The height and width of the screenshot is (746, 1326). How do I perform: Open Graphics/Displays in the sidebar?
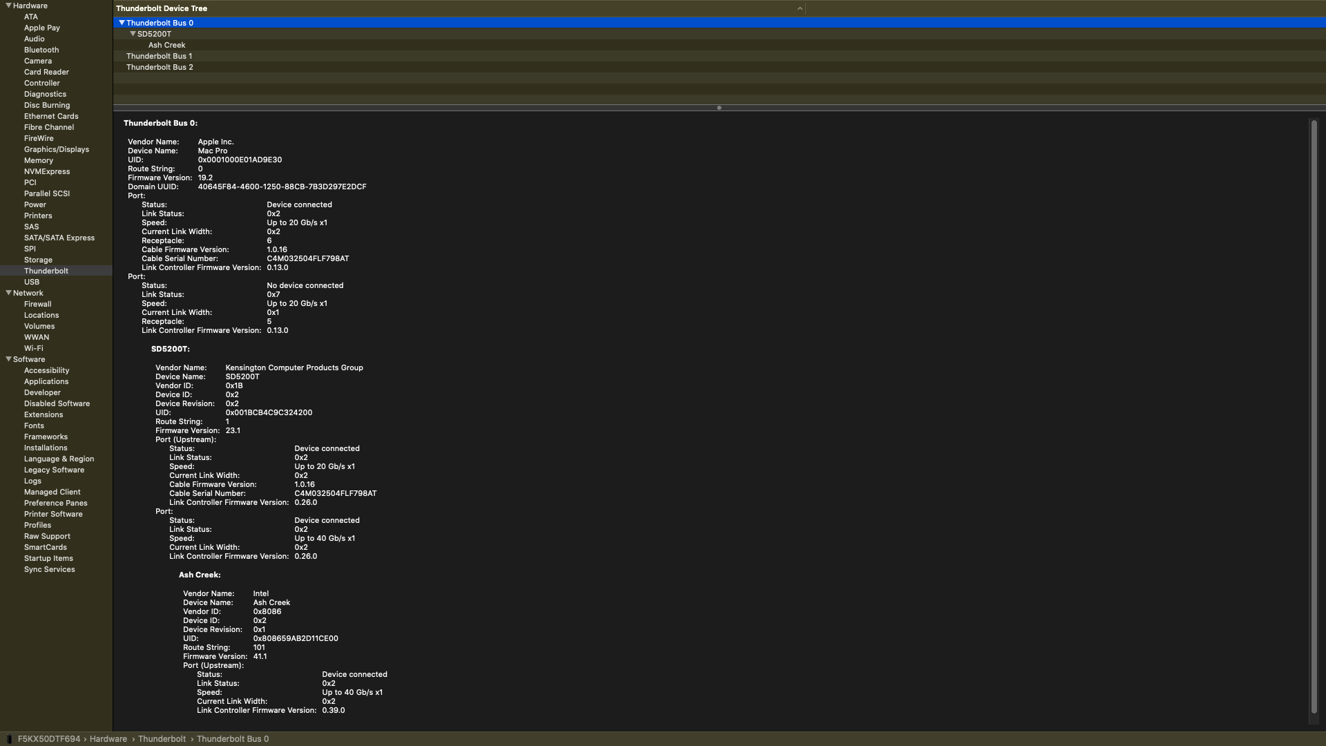[x=56, y=149]
